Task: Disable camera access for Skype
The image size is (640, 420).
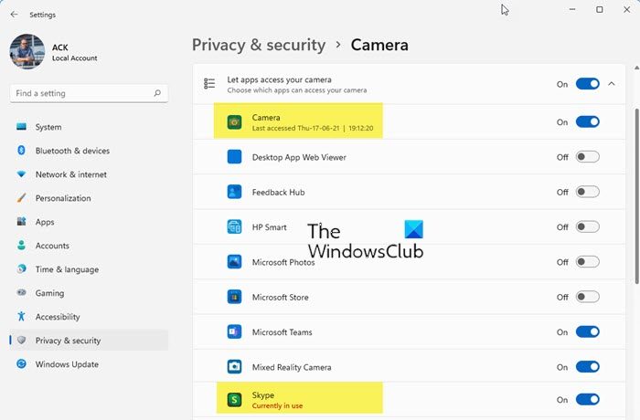Action: tap(587, 399)
